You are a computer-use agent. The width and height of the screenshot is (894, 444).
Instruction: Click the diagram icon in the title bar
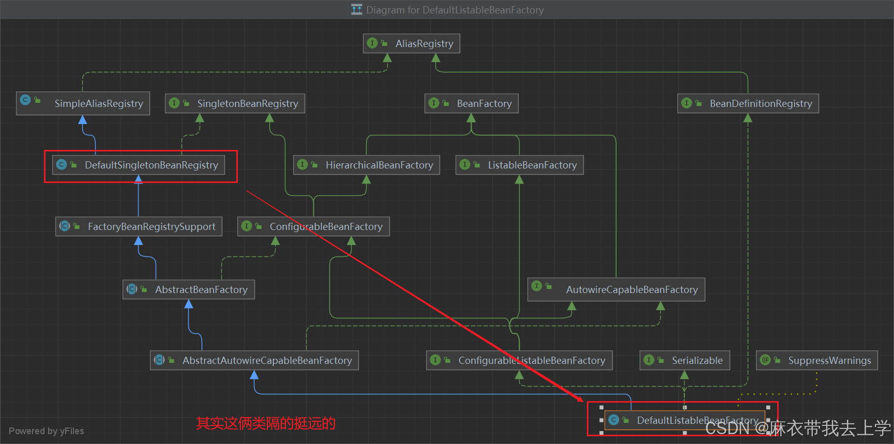pyautogui.click(x=357, y=9)
